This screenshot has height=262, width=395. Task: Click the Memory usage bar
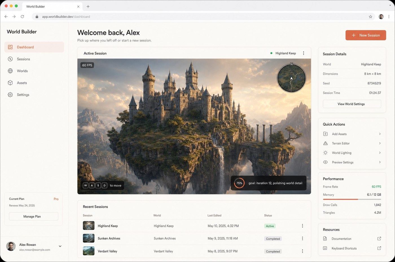(352, 199)
